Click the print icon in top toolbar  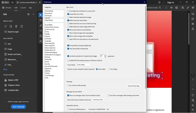point(176,8)
